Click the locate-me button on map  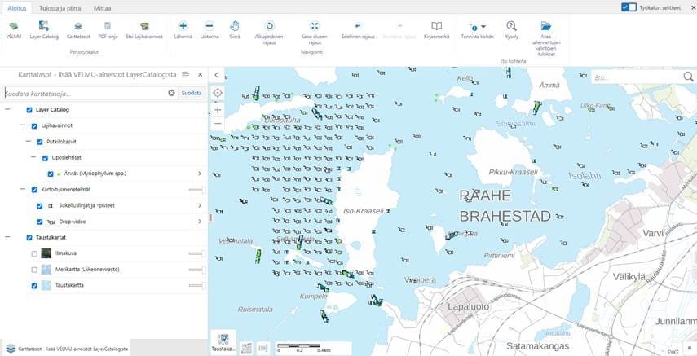218,93
